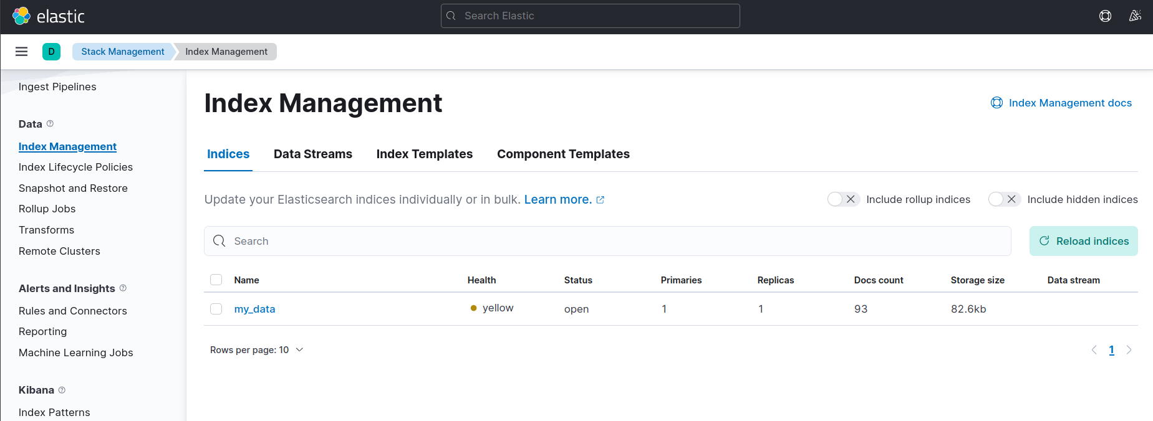Open the hamburger navigation menu

click(x=21, y=52)
